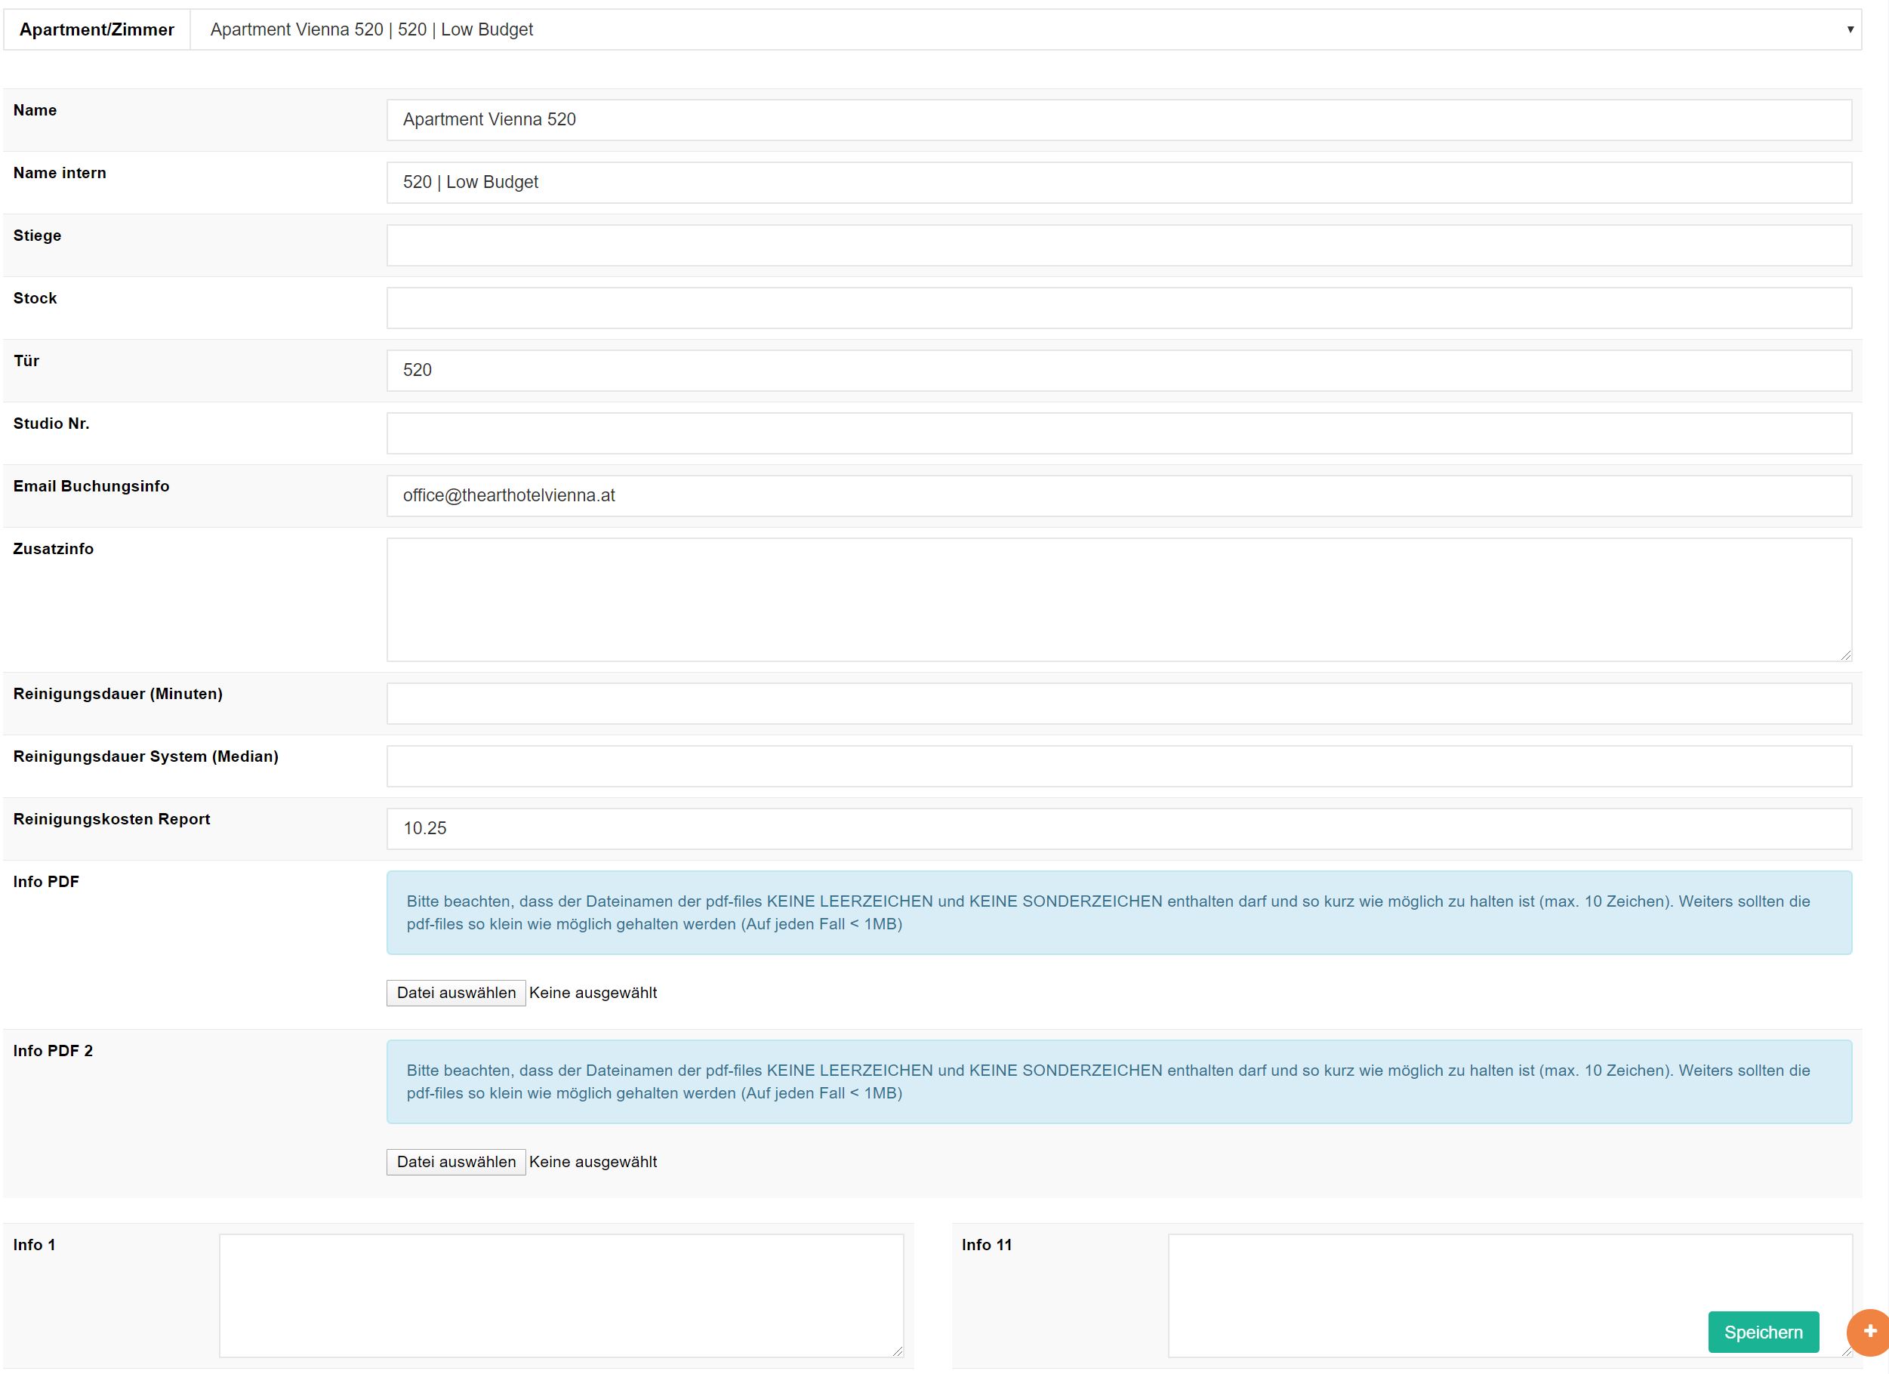Choose file for Info PDF
The height and width of the screenshot is (1374, 1889).
point(455,993)
